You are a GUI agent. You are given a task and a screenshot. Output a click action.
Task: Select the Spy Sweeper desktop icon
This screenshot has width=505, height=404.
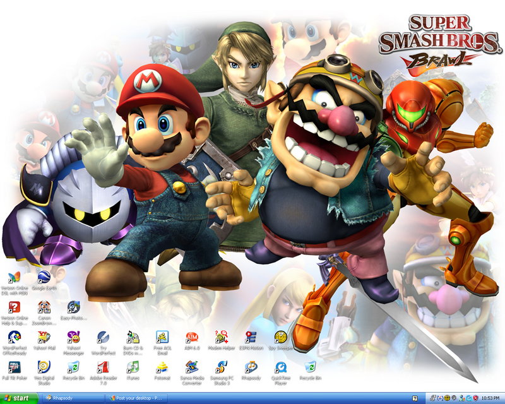tap(281, 340)
